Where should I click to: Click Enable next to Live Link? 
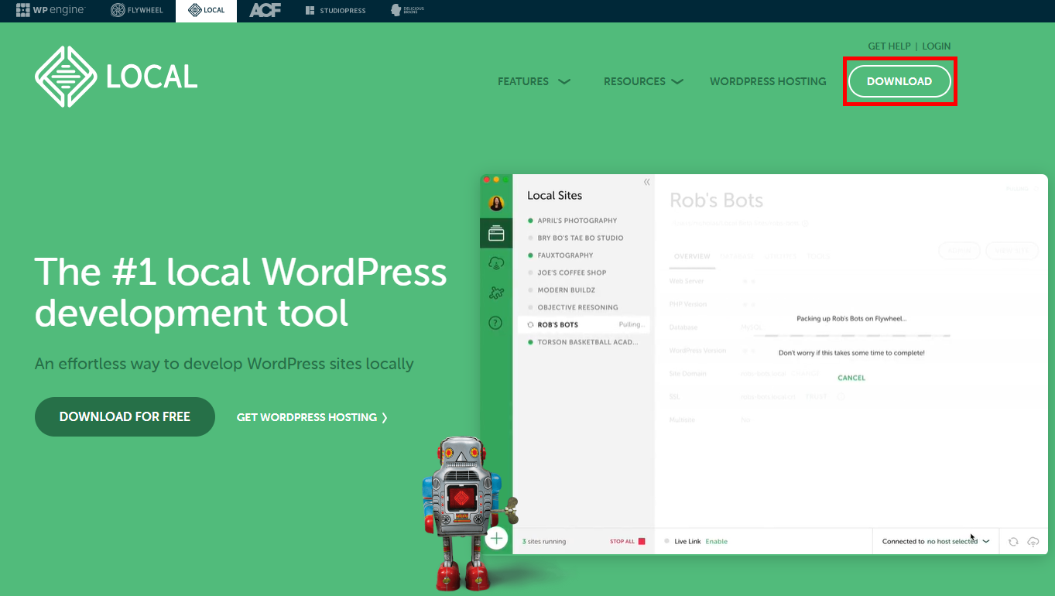click(717, 542)
